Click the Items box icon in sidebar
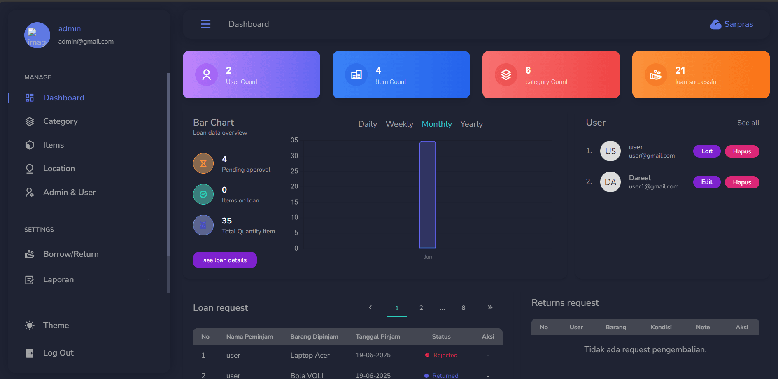778x379 pixels. point(30,145)
